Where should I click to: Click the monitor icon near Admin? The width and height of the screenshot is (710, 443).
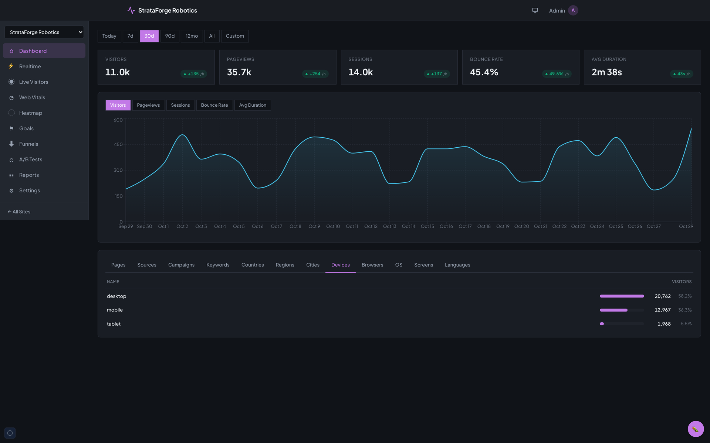535,10
